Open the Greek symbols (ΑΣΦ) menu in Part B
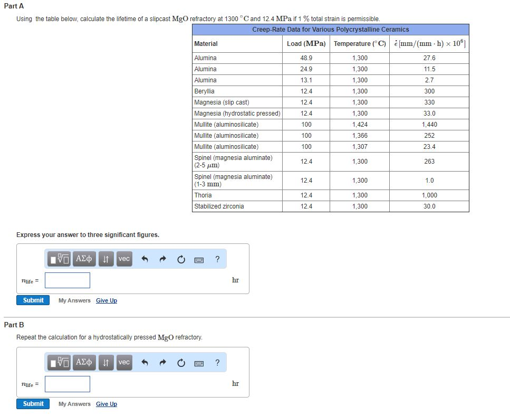This screenshot has height=416, width=510. pos(83,363)
